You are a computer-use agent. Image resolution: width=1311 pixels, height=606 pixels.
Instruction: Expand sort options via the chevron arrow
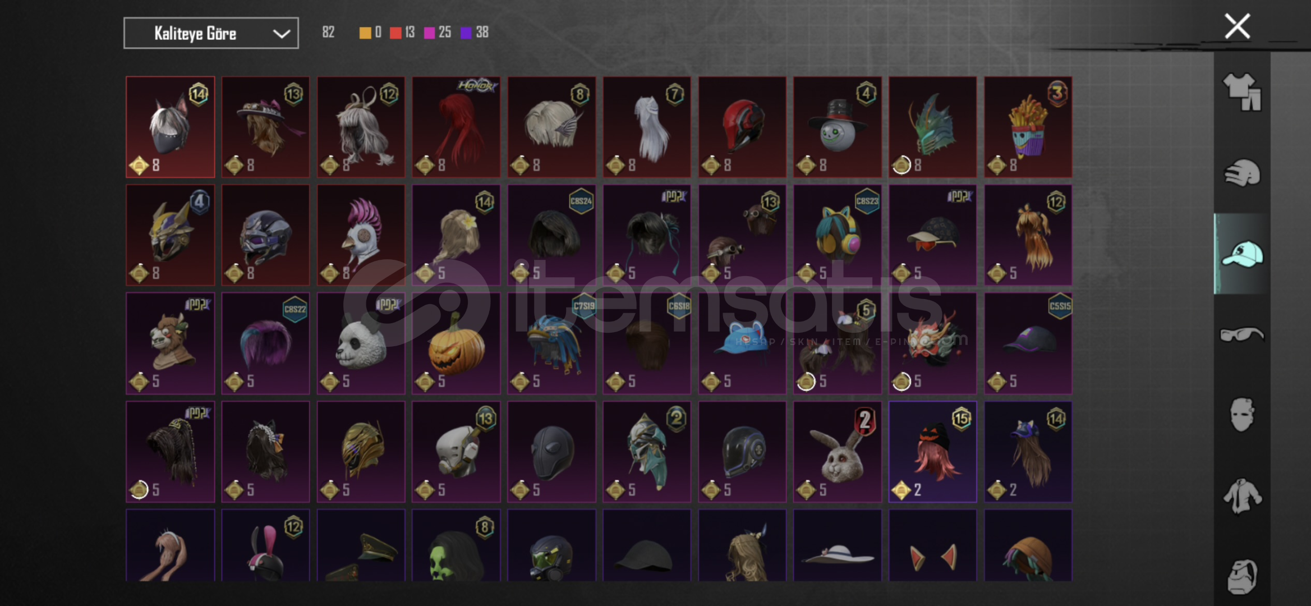[281, 34]
